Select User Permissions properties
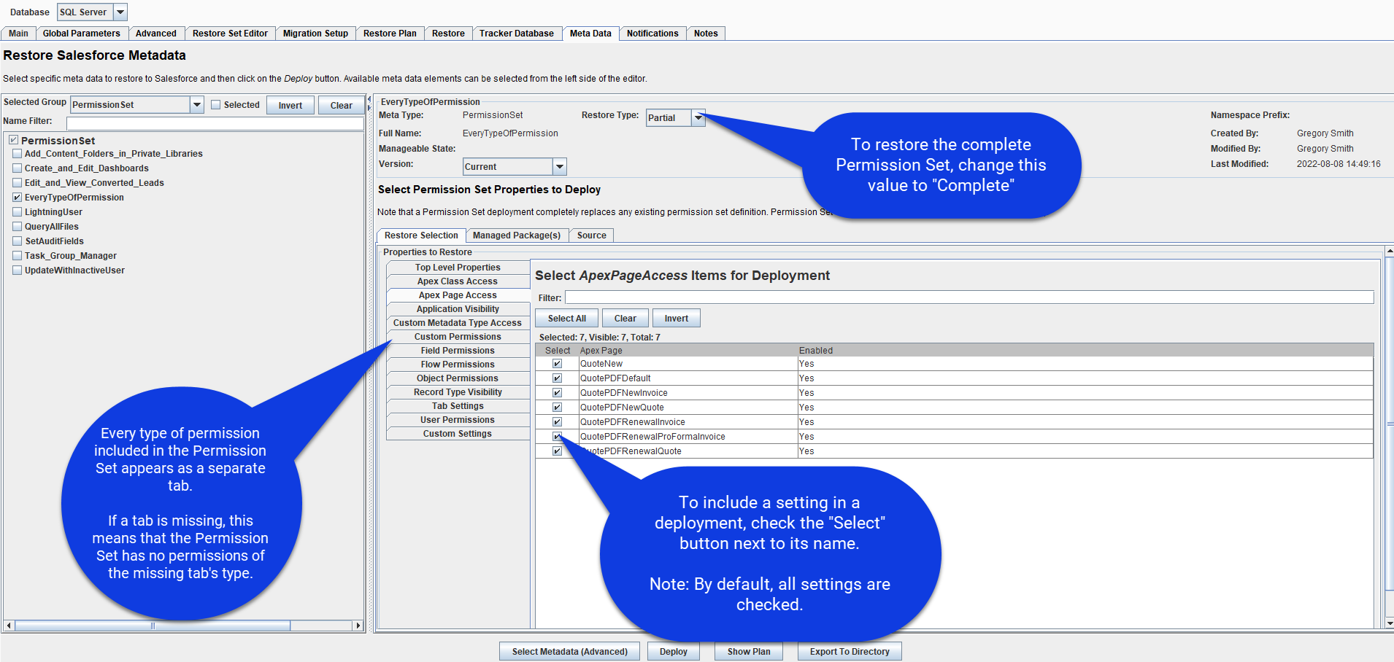1394x662 pixels. pyautogui.click(x=458, y=420)
